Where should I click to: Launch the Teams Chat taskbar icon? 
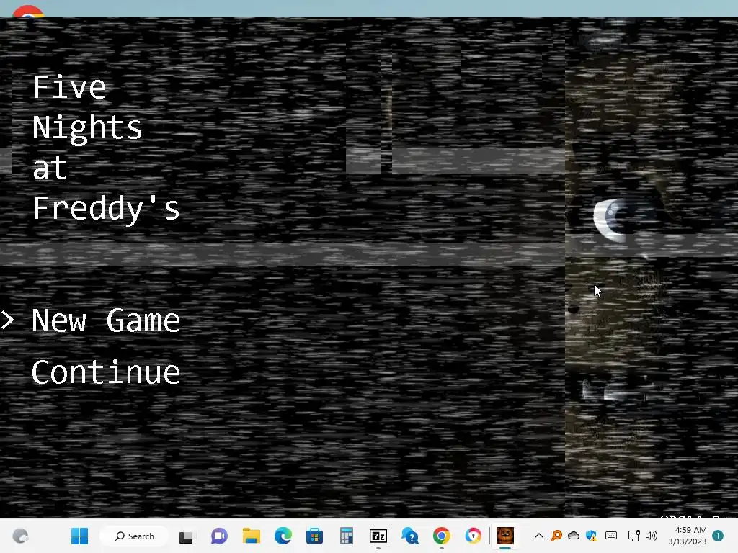pyautogui.click(x=219, y=536)
